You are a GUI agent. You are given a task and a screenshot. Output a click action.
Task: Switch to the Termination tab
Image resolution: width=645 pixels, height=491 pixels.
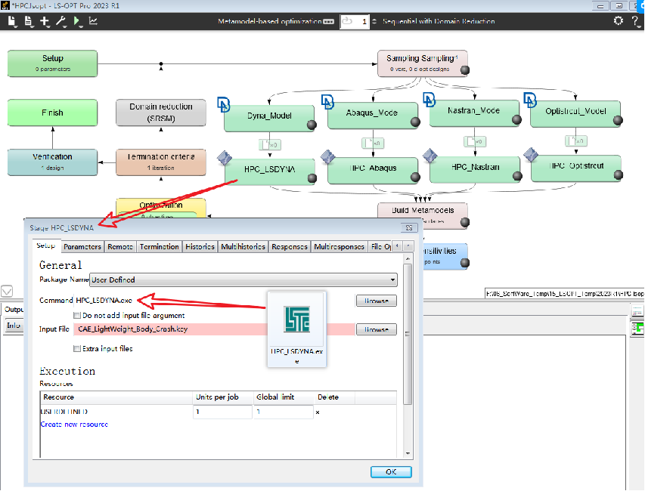(x=160, y=247)
